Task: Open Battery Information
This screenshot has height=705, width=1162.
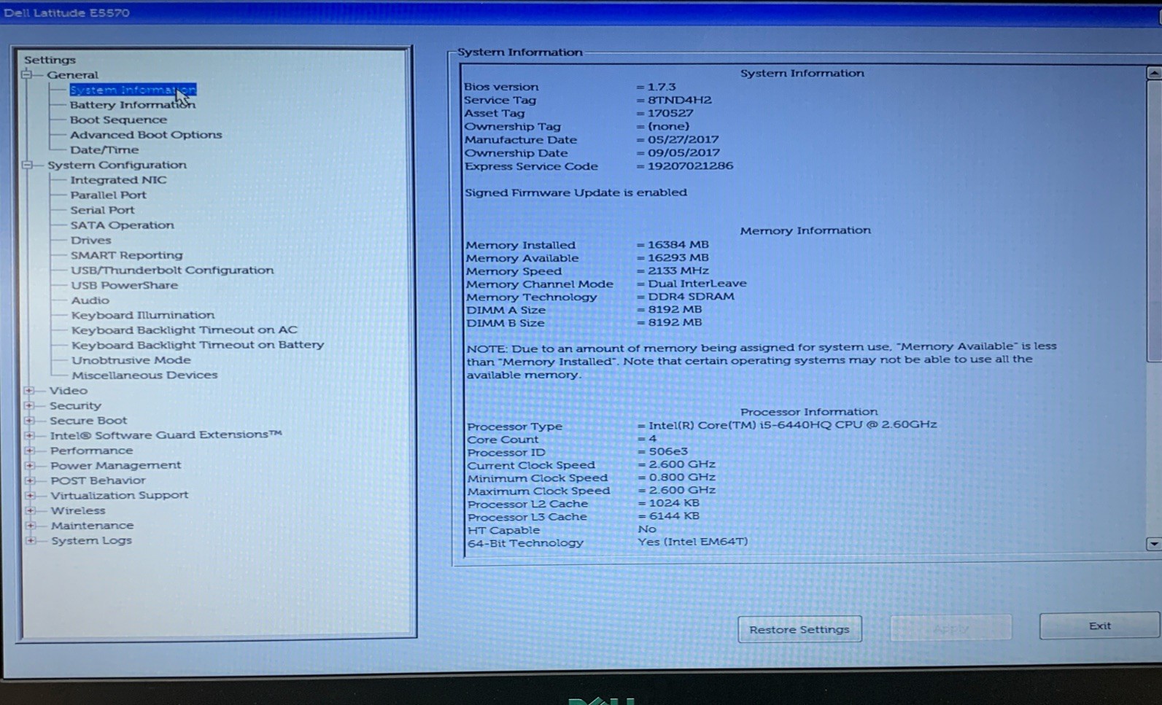Action: tap(133, 104)
